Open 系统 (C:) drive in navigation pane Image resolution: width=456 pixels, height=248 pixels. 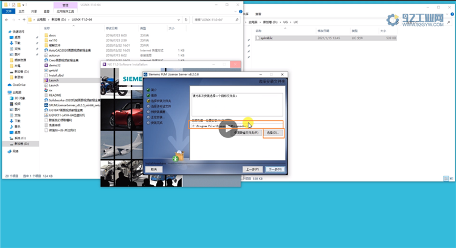click(x=20, y=138)
